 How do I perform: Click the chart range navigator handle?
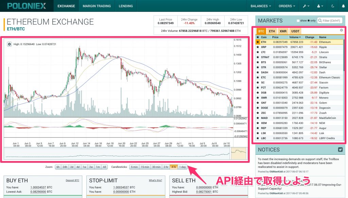click(x=239, y=153)
